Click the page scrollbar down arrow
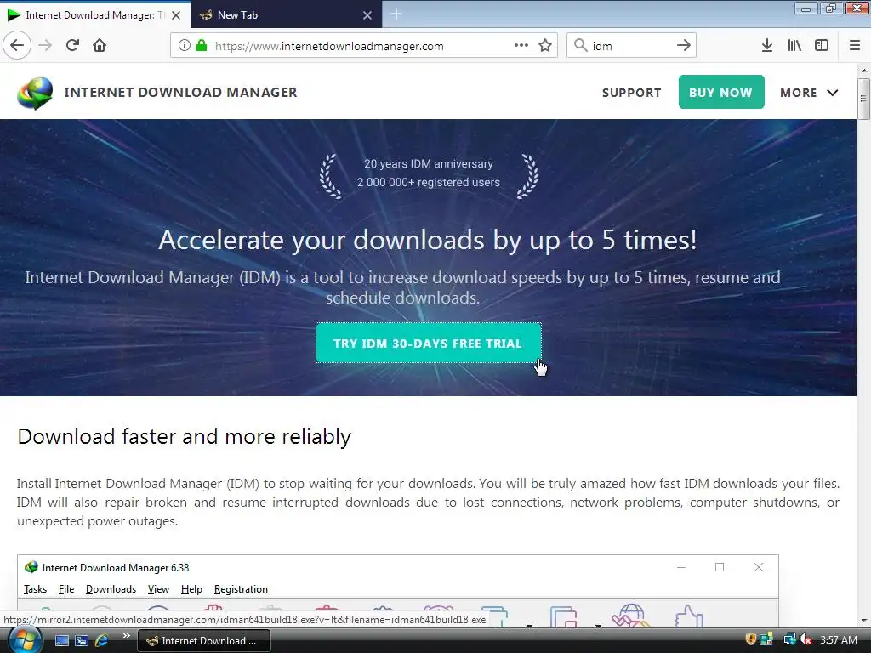Image resolution: width=871 pixels, height=653 pixels. [864, 621]
